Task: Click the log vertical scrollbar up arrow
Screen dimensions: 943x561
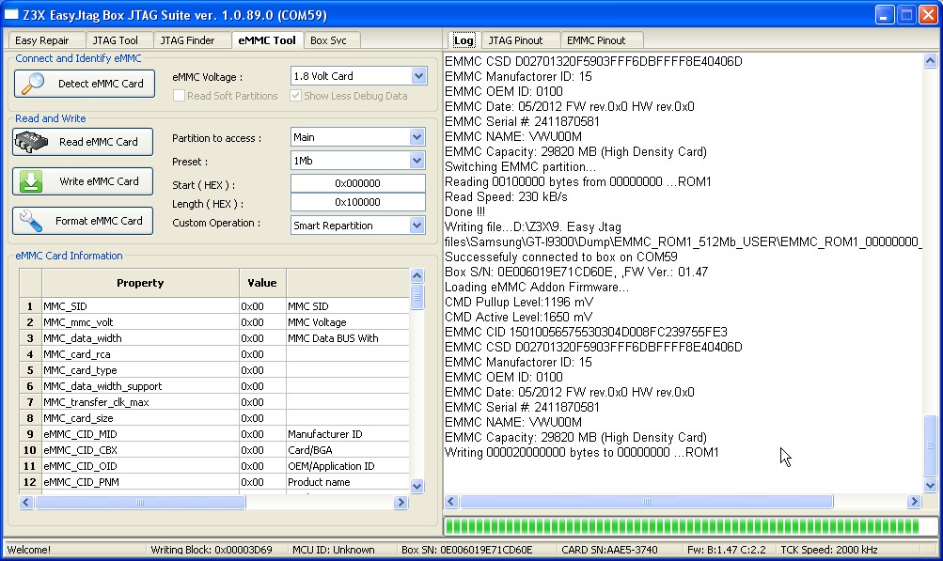Action: (x=930, y=61)
